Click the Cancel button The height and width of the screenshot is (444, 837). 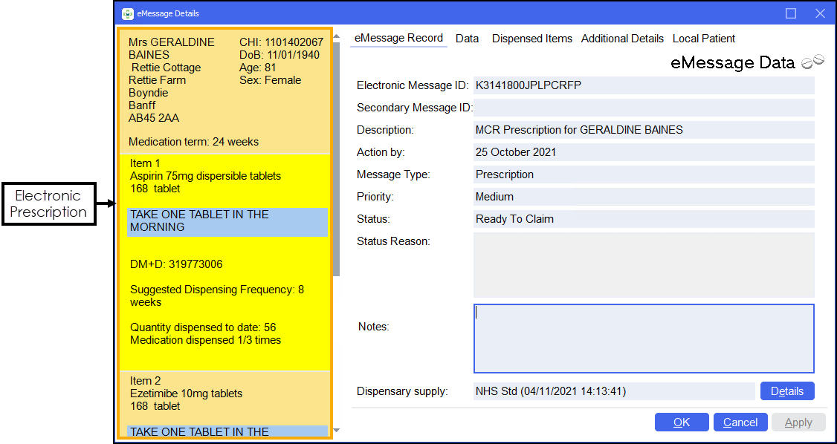point(740,422)
